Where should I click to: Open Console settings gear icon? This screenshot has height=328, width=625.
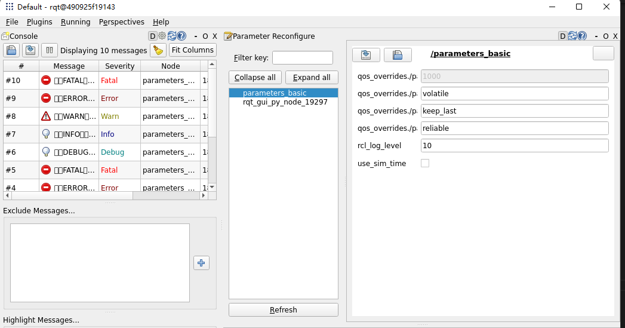pyautogui.click(x=162, y=36)
